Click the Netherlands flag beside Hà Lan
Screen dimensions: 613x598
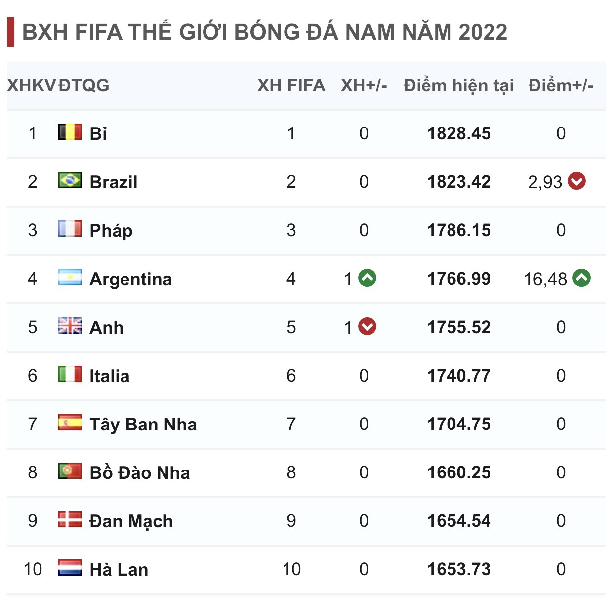tap(70, 568)
